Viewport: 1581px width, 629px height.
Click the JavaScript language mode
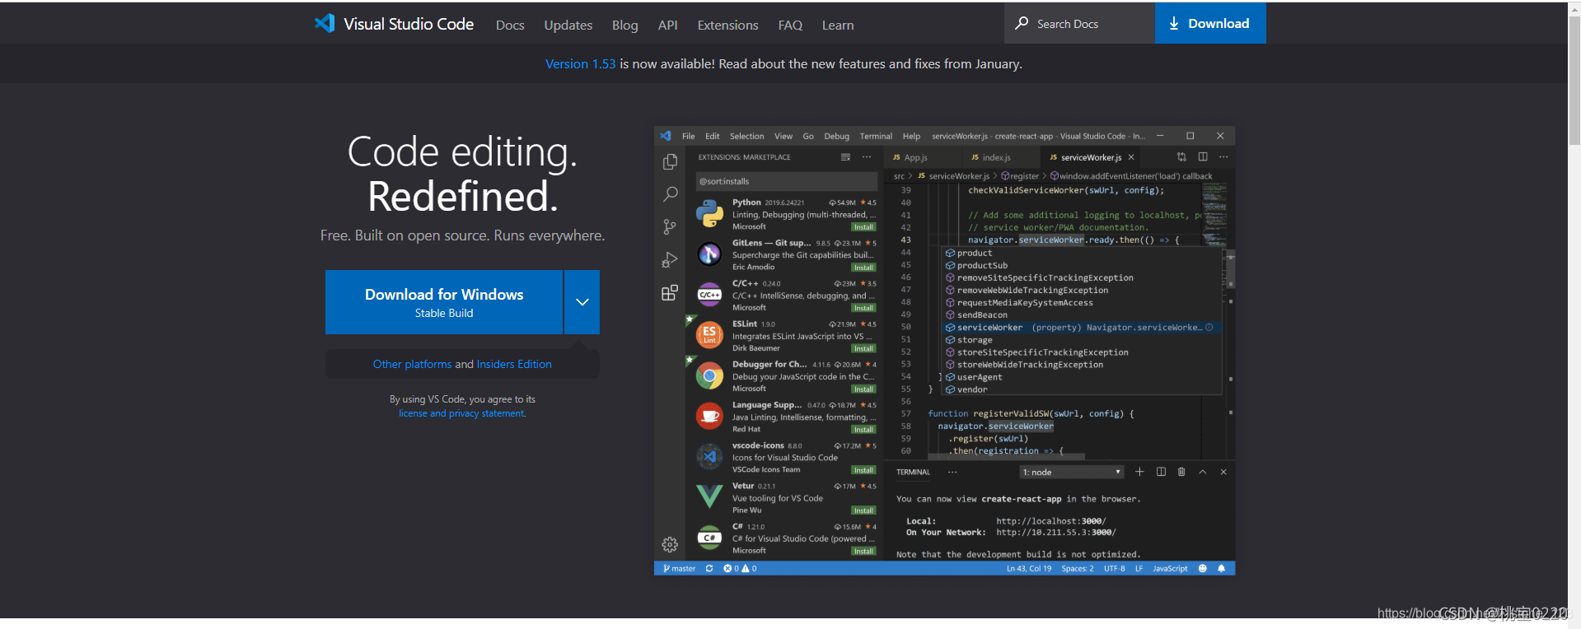tap(1170, 569)
